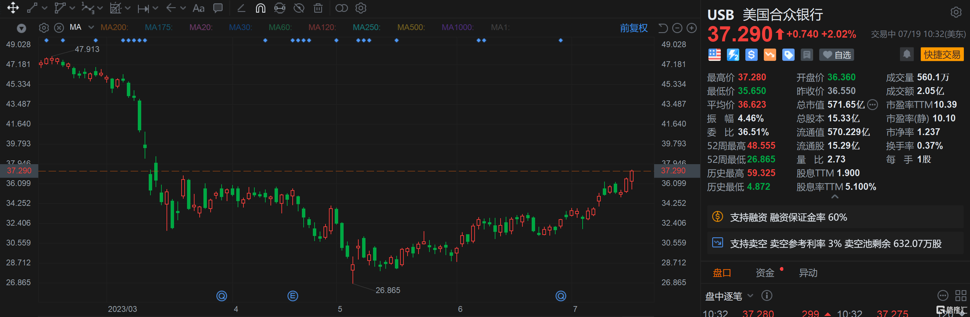Open the MA indicator dropdown
Screen dimensions: 970x317
click(x=91, y=27)
